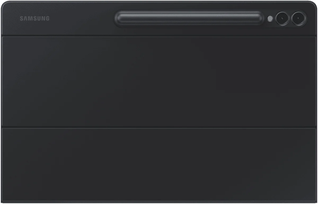
Task: Click the SAMSUNG logo text
Action: coord(34,19)
